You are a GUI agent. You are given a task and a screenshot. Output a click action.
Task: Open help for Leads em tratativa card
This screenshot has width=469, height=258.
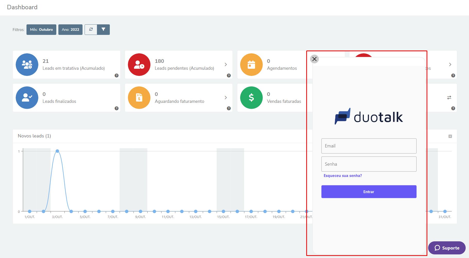(116, 75)
